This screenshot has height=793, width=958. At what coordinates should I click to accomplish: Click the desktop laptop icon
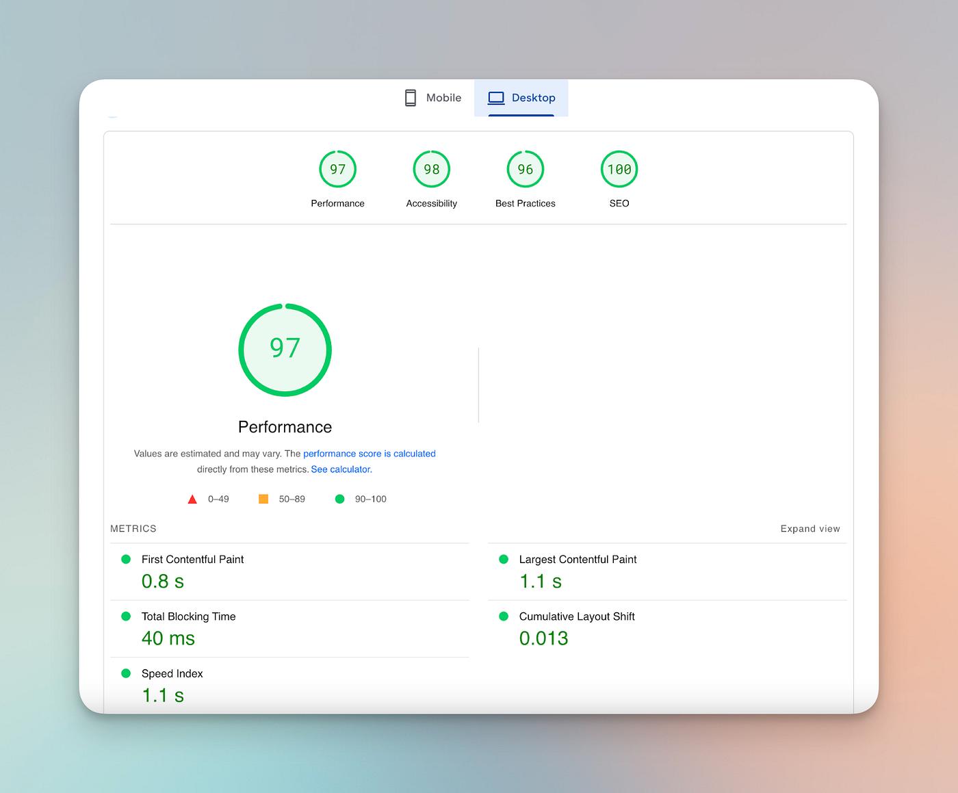point(496,98)
